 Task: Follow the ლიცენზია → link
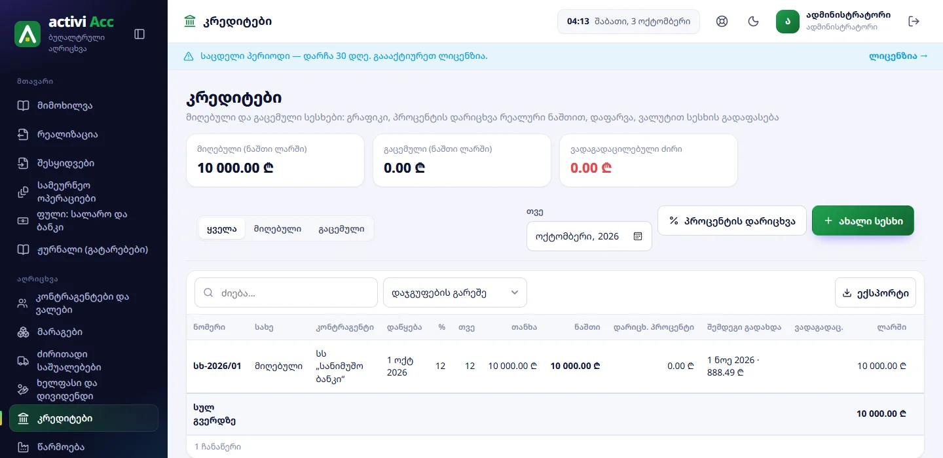point(898,56)
